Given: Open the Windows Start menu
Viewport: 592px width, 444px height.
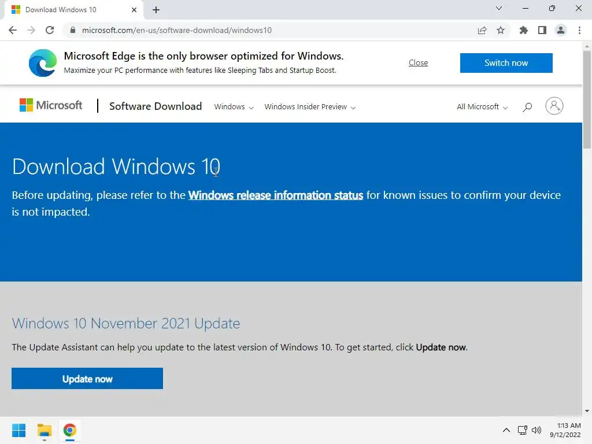Looking at the screenshot, I should tap(19, 430).
